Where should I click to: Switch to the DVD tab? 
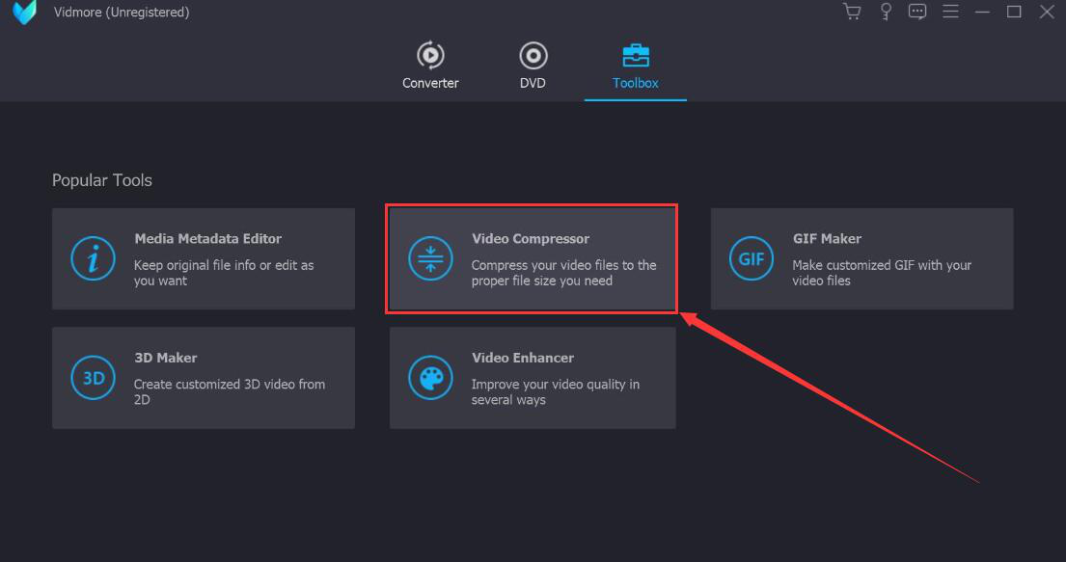pyautogui.click(x=533, y=66)
